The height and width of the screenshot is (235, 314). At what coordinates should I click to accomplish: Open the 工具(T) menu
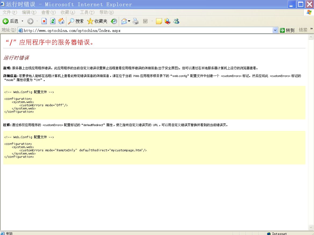(87, 12)
